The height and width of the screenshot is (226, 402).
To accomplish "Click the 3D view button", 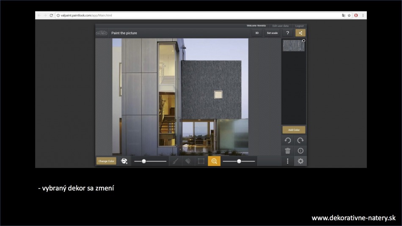I will click(x=257, y=33).
